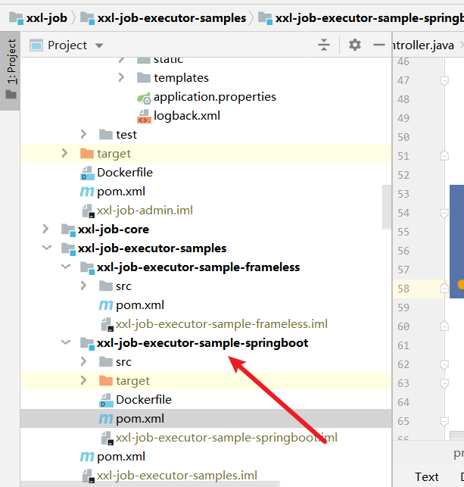
Task: Click the gutter marker on line 58
Action: coord(459,285)
